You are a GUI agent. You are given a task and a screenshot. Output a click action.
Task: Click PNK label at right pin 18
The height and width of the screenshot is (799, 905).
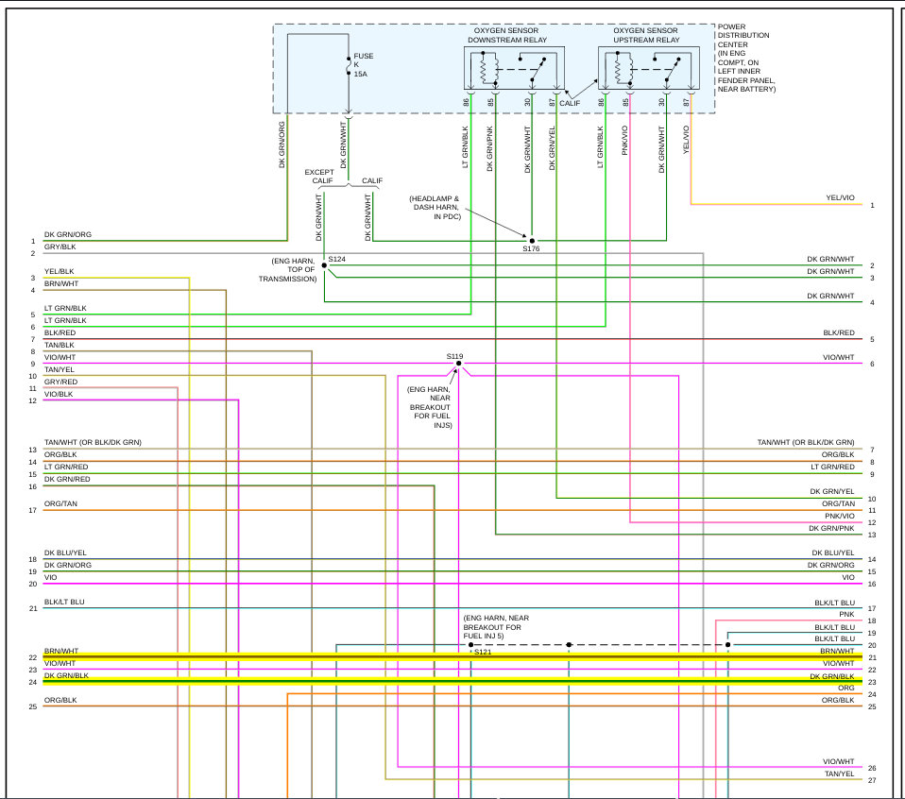[x=846, y=615]
